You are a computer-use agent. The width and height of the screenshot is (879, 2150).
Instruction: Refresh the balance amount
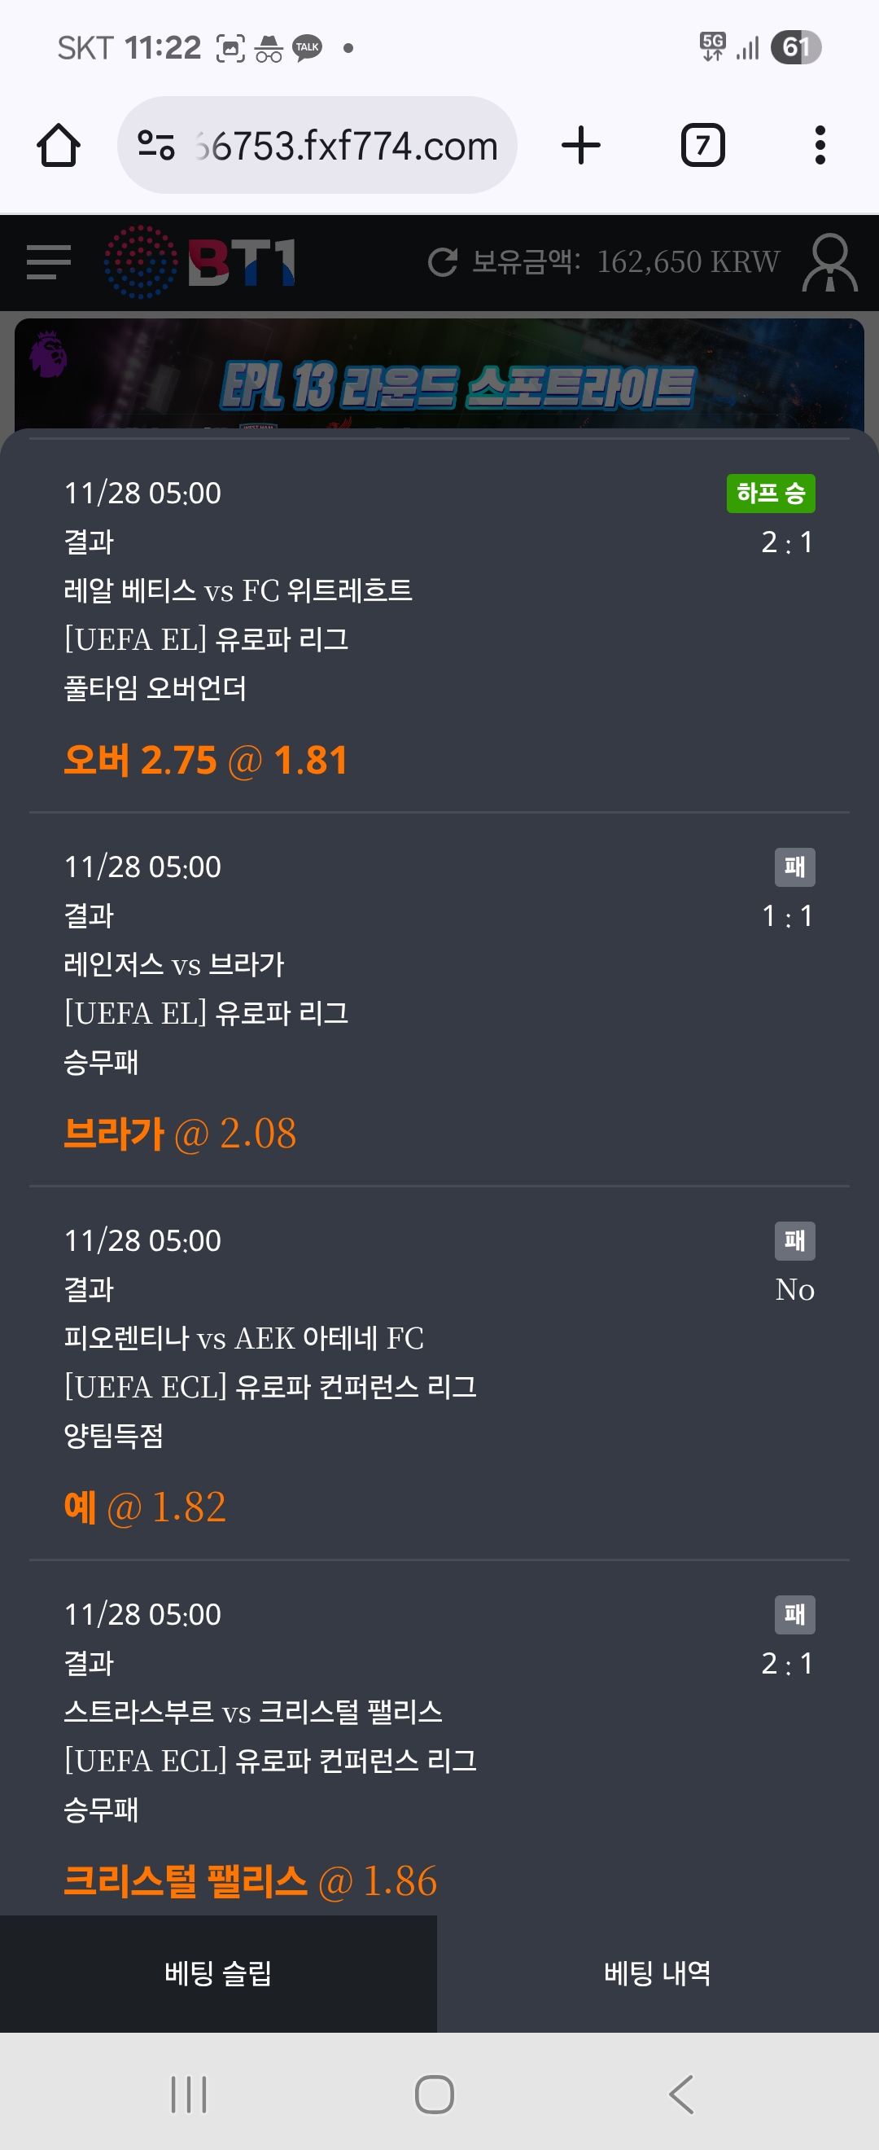click(442, 262)
